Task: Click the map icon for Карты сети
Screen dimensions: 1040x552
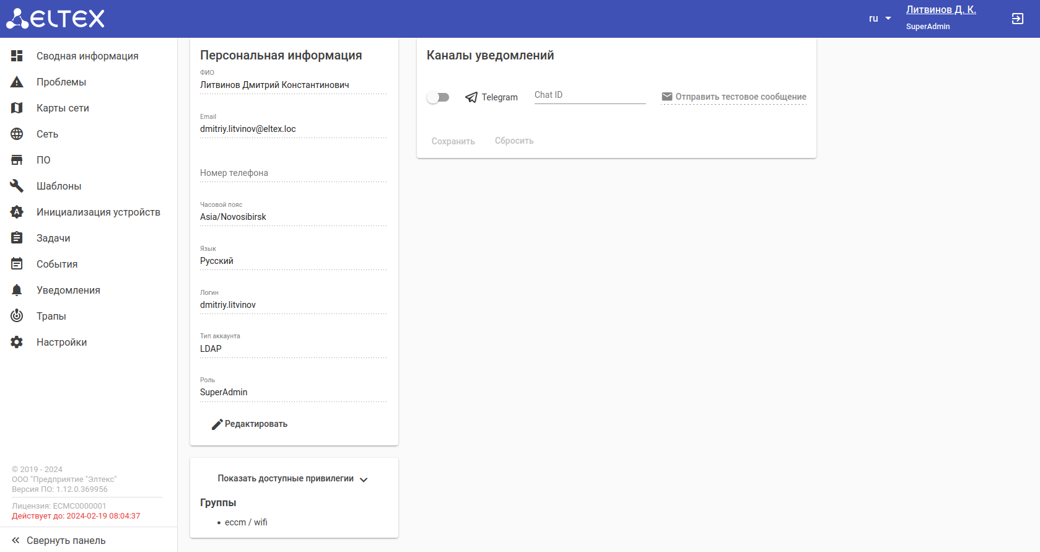Action: (17, 108)
